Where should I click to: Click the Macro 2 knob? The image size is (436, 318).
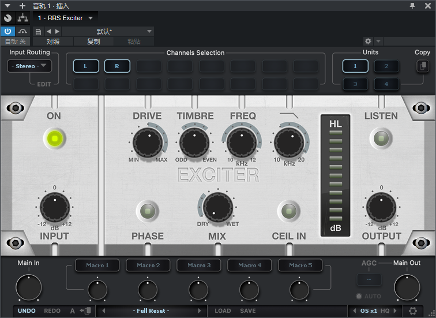(148, 290)
